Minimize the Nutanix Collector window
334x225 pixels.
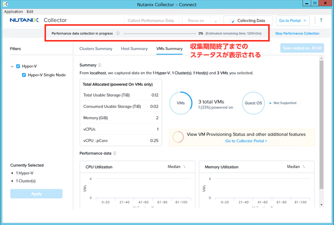click(306, 3)
